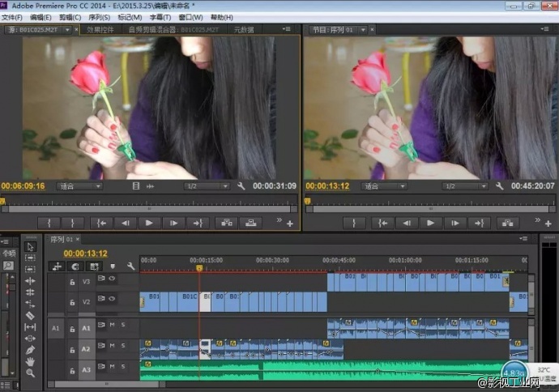
Task: Toggle V2 track output eye
Action: (x=112, y=299)
